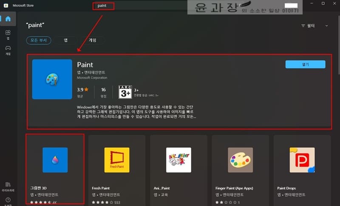This screenshot has width=340, height=206.
Task: Click Finger Paint two-star rating
Action: click(227, 202)
